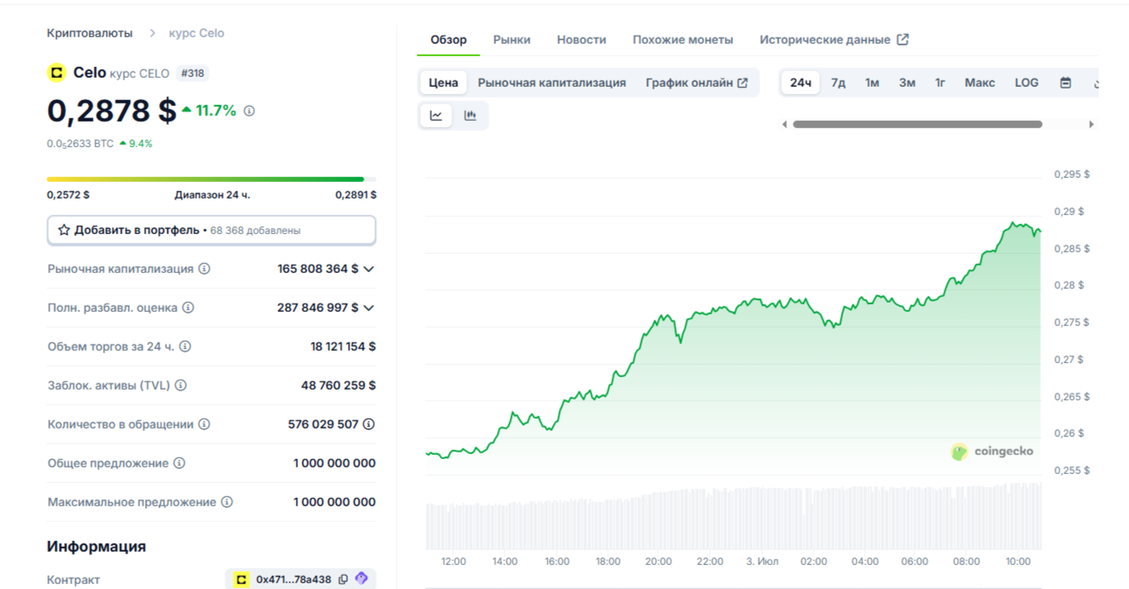Click info icon next to Рыночная капитализация
The image size is (1129, 589).
[x=205, y=269]
